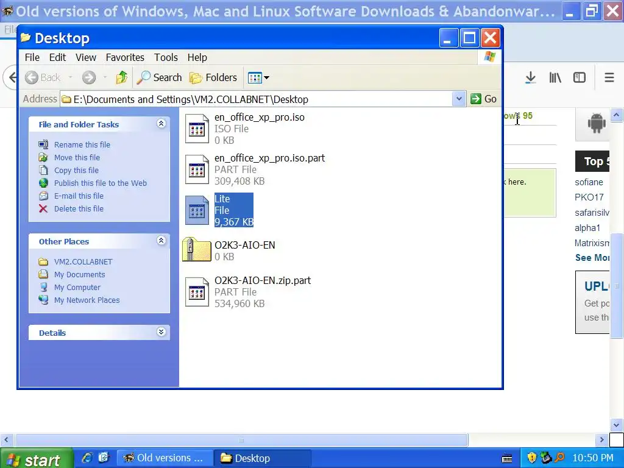Open My Documents link

point(80,274)
